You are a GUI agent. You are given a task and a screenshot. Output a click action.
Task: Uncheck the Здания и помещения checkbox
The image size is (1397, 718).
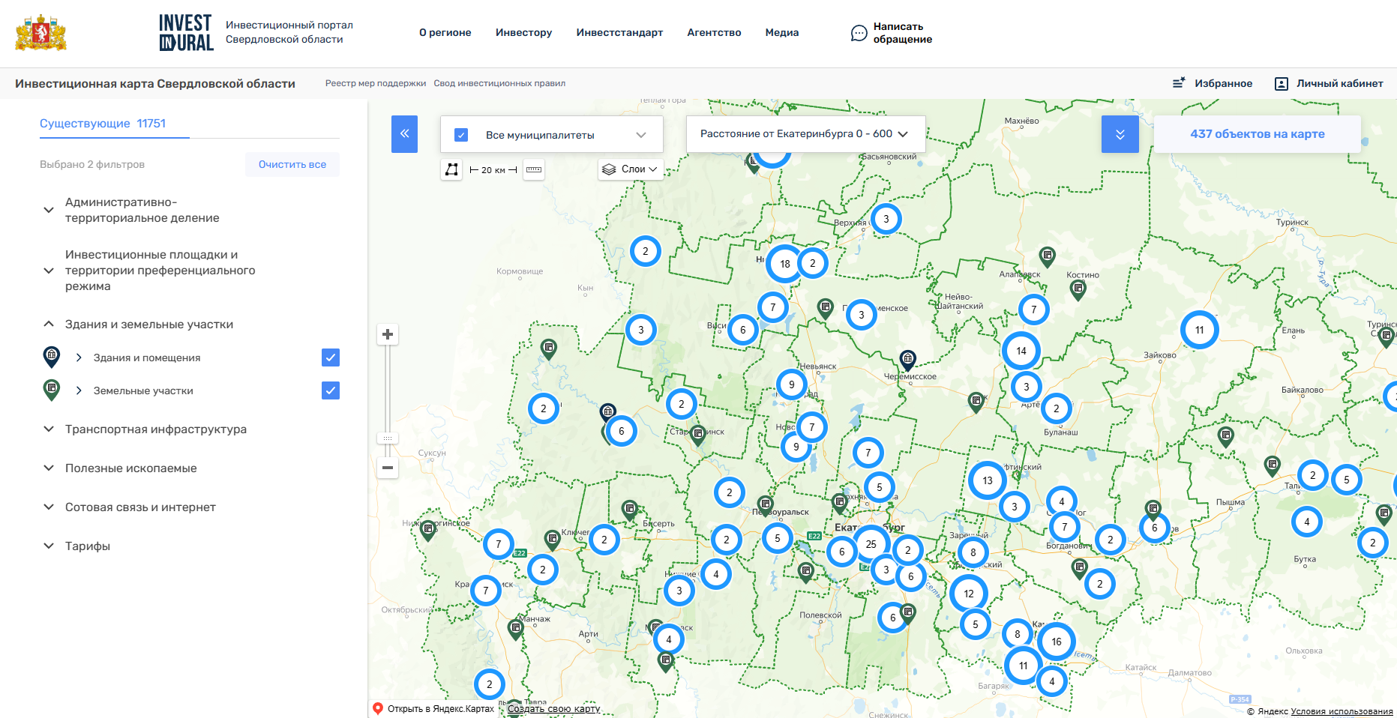(331, 358)
